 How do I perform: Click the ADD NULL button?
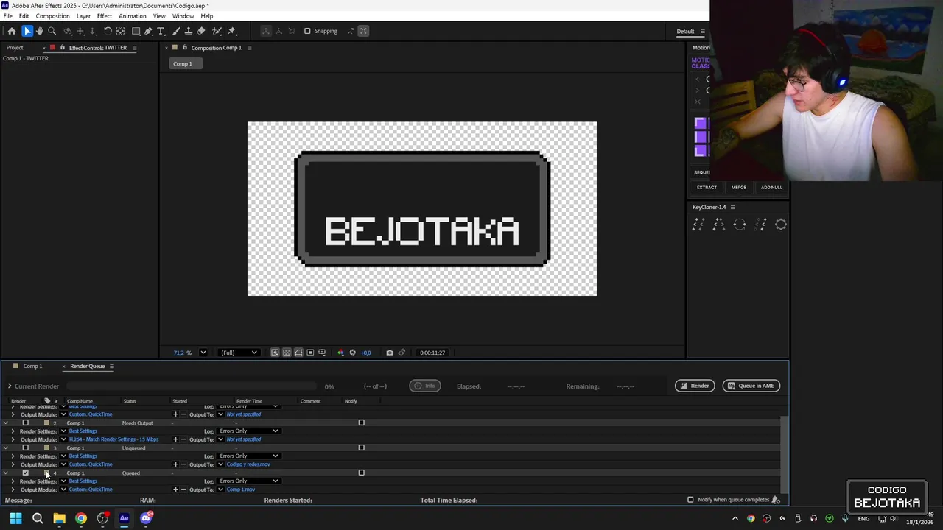tap(771, 188)
